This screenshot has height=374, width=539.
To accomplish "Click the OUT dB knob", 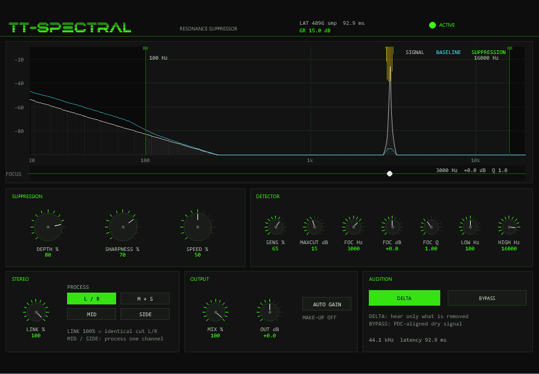I will (x=269, y=312).
